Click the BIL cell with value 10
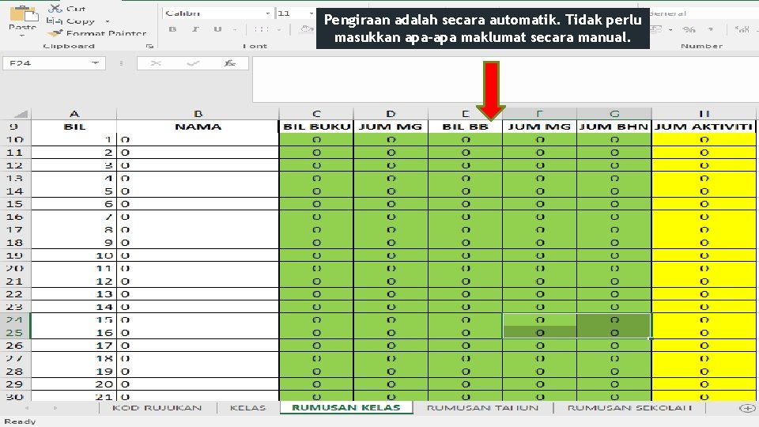Viewport: 759px width, 427px height. click(x=74, y=255)
